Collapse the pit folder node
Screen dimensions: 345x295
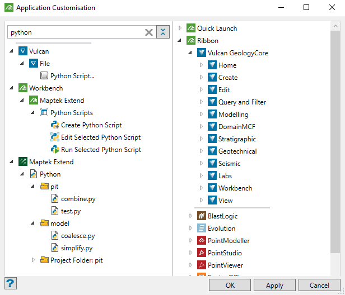33,186
